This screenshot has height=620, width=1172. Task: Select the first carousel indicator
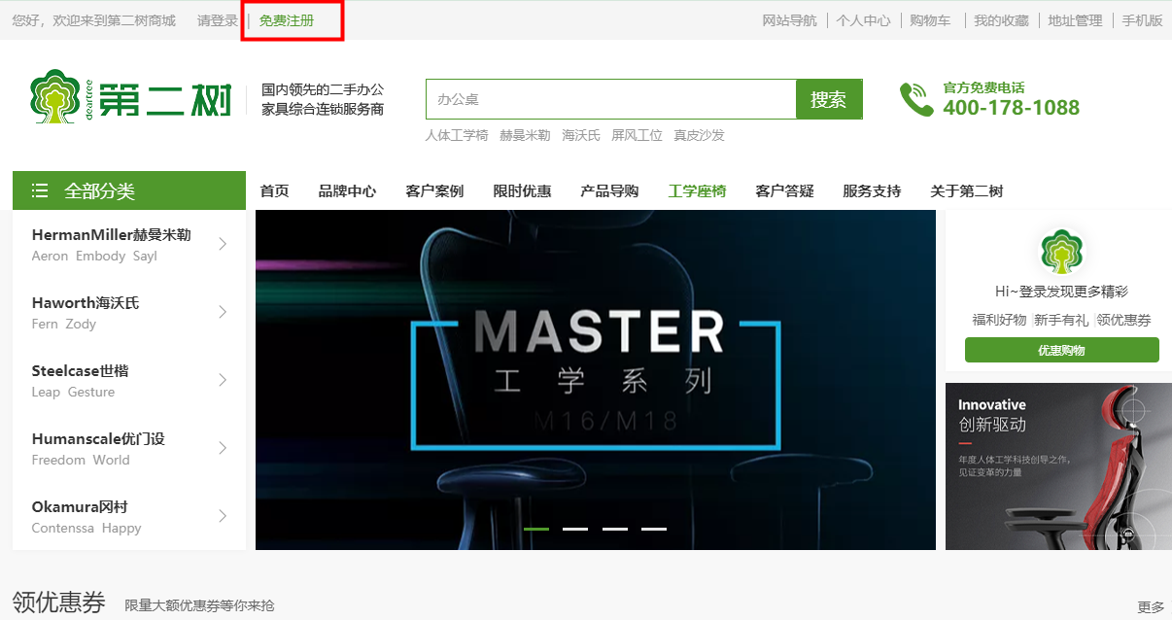pyautogui.click(x=536, y=529)
